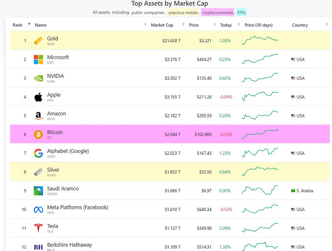Click the Apple logo icon
Viewport: 332px width, 251px height.
pos(38,97)
